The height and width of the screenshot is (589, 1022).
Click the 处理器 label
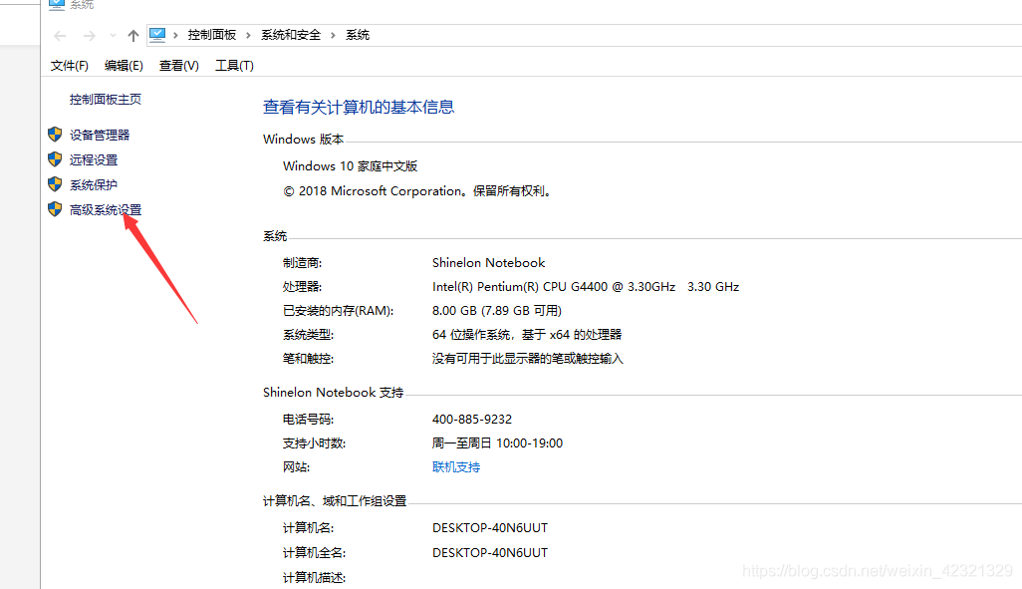(303, 287)
